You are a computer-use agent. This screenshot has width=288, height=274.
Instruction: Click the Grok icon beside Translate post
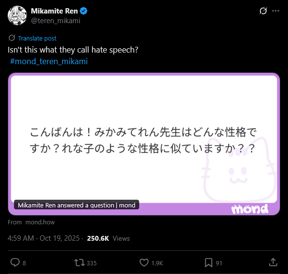[x=12, y=38]
